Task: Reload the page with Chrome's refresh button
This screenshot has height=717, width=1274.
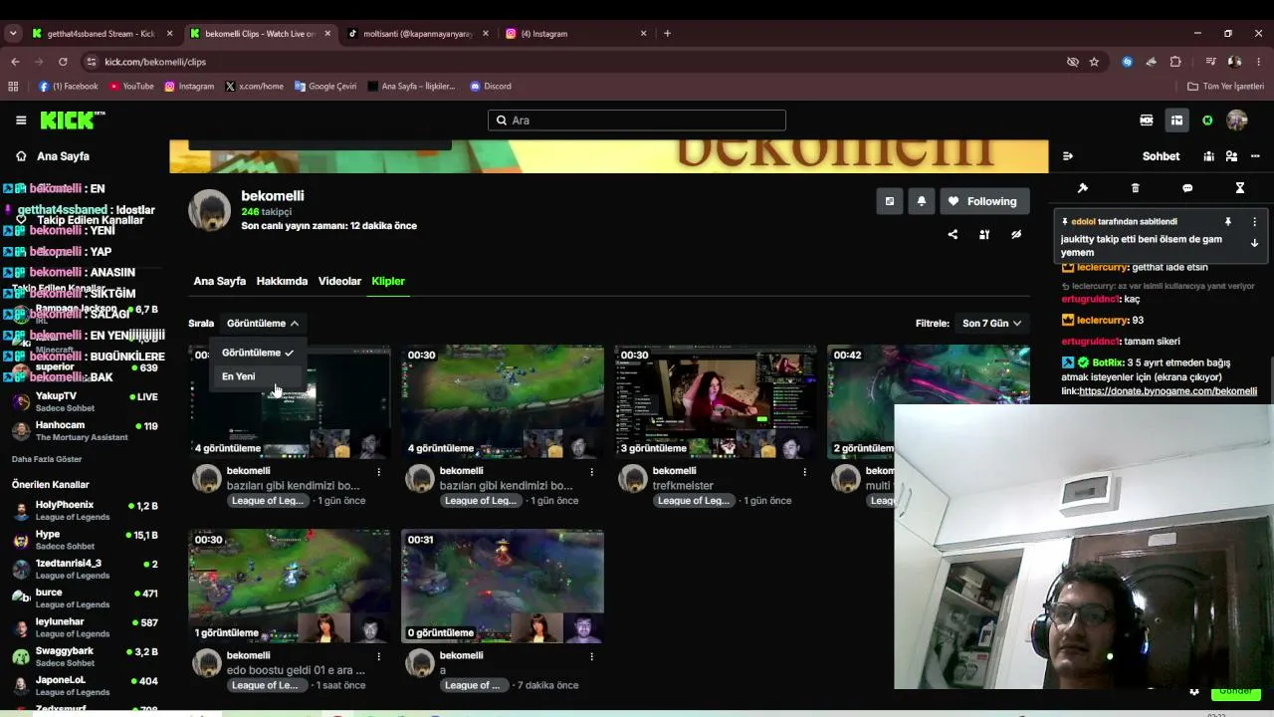Action: pos(63,62)
